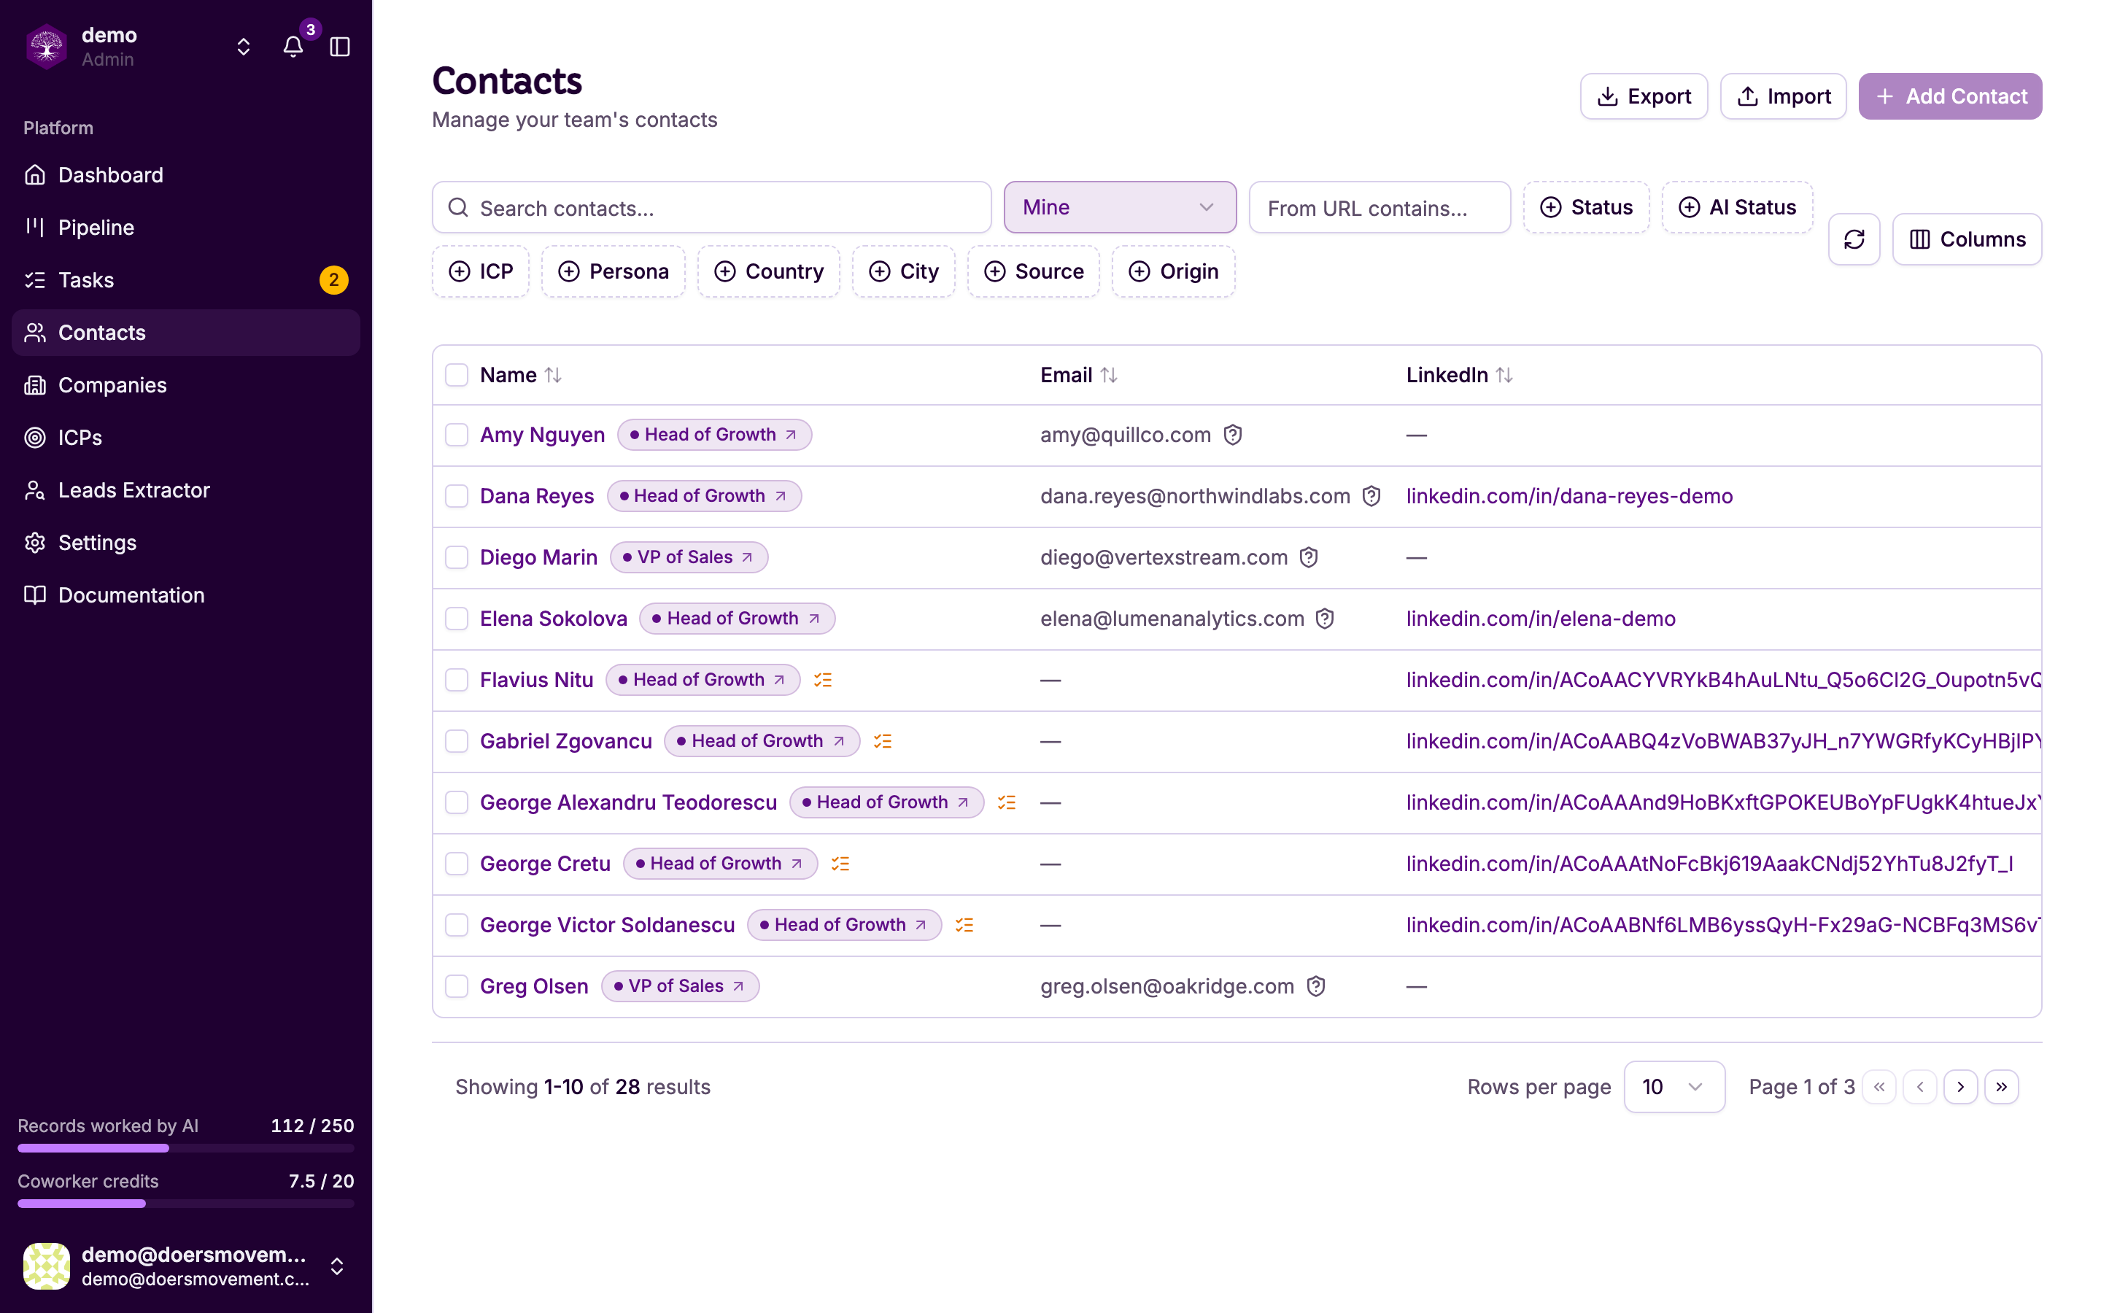Open the Persona filter

tap(613, 271)
